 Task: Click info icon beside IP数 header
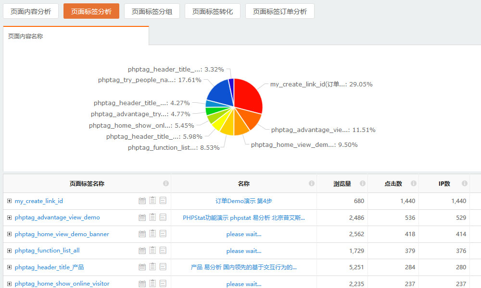click(x=465, y=183)
